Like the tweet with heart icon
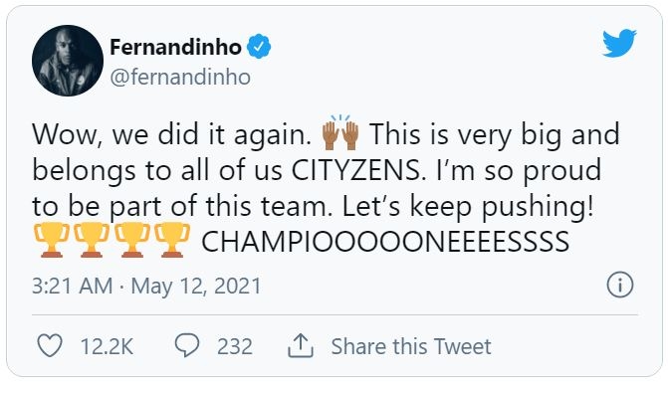668x393 pixels. coord(50,345)
